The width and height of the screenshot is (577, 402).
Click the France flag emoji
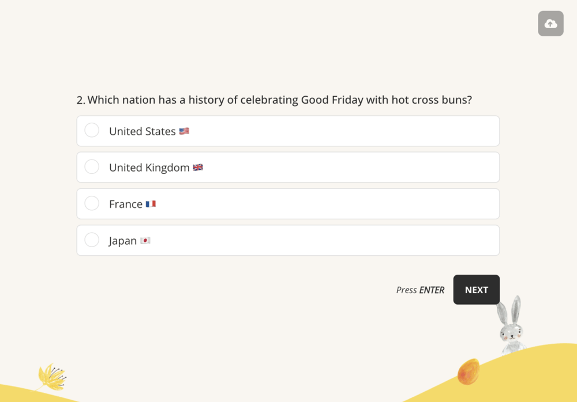click(x=151, y=204)
